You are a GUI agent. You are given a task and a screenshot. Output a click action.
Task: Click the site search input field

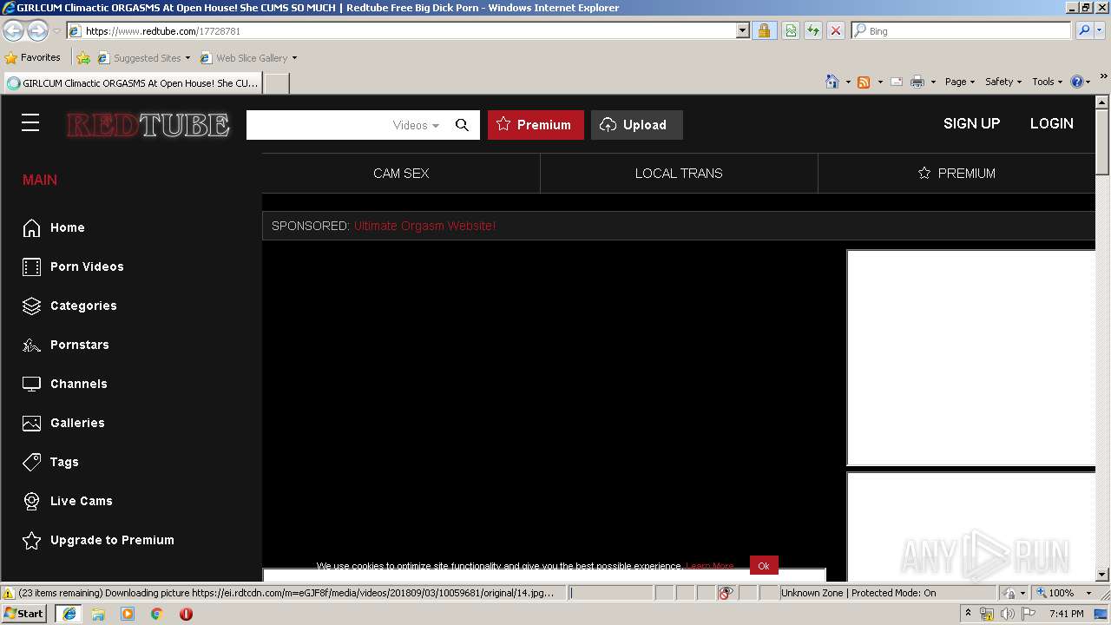tap(318, 125)
